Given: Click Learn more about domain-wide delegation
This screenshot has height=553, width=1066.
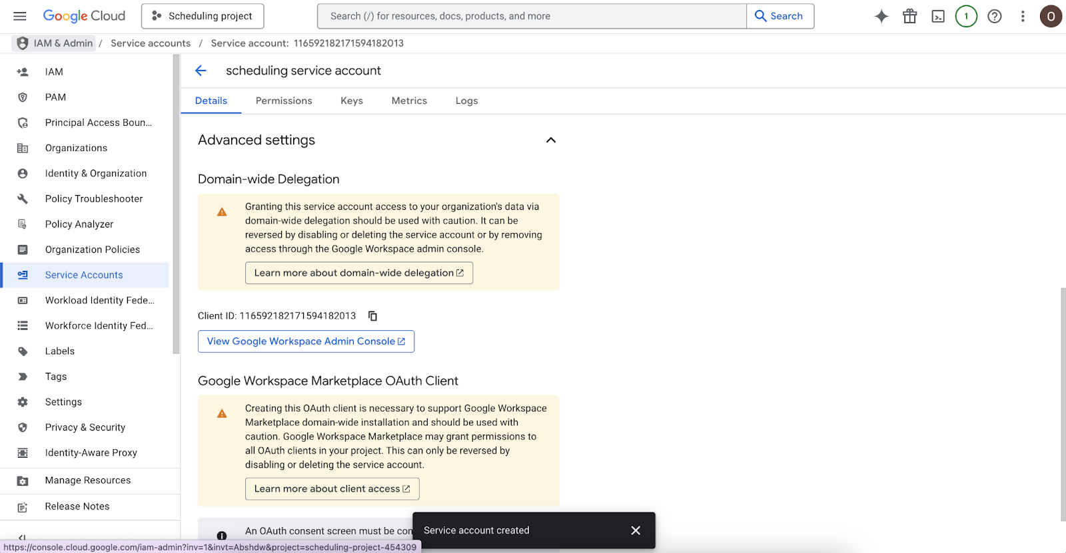Looking at the screenshot, I should 359,273.
